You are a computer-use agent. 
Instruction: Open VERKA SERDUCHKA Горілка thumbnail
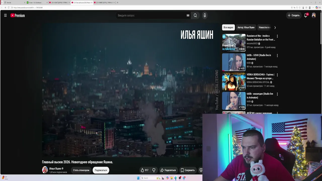coord(234,81)
